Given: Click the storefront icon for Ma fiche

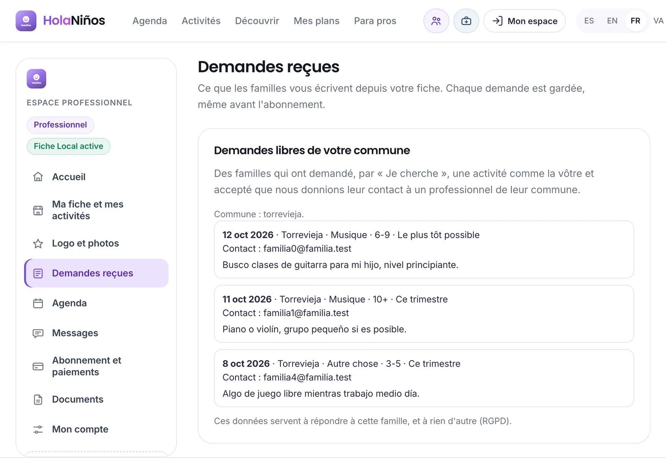Looking at the screenshot, I should [x=38, y=210].
